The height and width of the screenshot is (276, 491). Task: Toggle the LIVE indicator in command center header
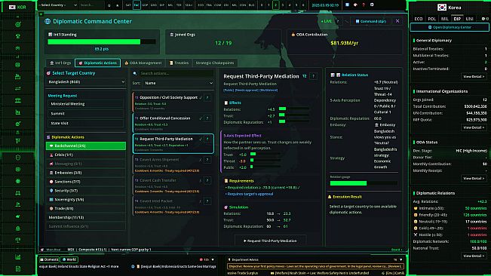[x=326, y=21]
